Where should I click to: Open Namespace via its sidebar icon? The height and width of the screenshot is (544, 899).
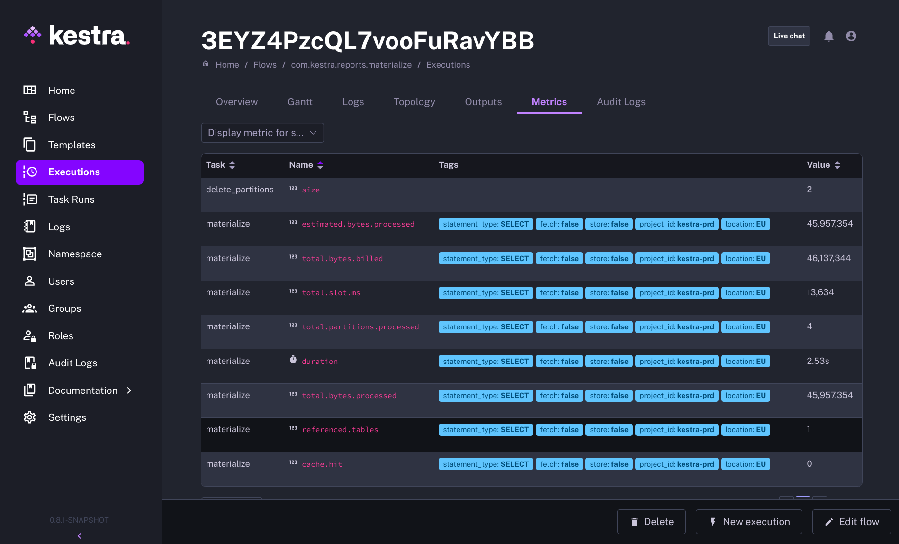coord(30,254)
